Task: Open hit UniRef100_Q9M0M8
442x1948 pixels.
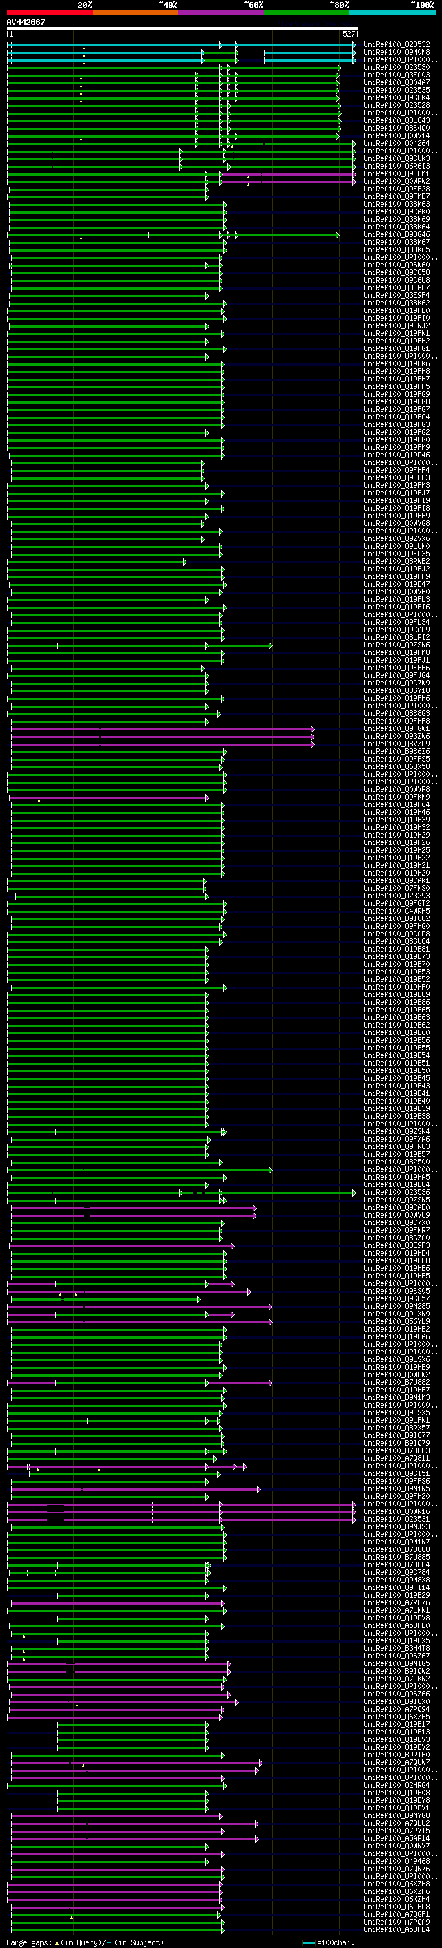Action: (x=396, y=53)
